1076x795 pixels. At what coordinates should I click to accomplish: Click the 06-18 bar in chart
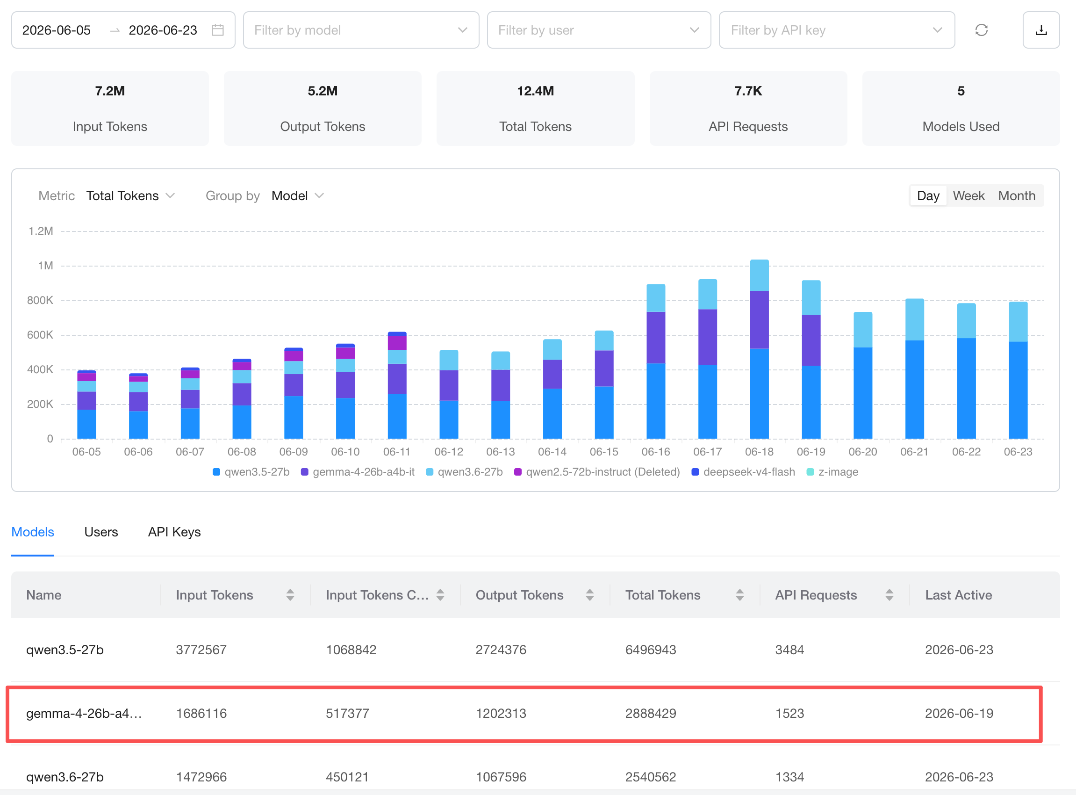(x=760, y=349)
